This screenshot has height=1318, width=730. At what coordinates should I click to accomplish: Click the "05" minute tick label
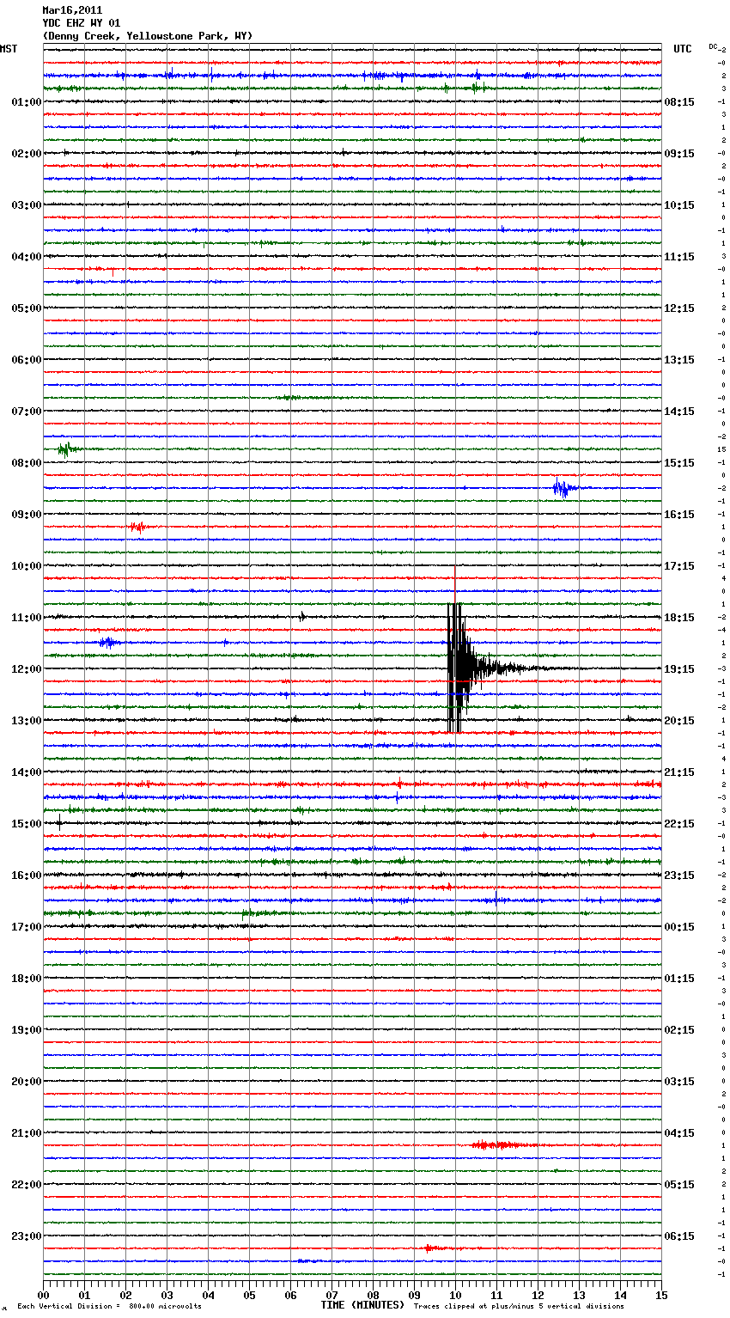[249, 1295]
